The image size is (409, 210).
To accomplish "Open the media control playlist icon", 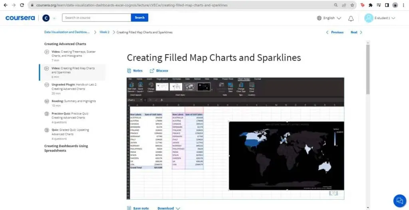I will point(379,5).
